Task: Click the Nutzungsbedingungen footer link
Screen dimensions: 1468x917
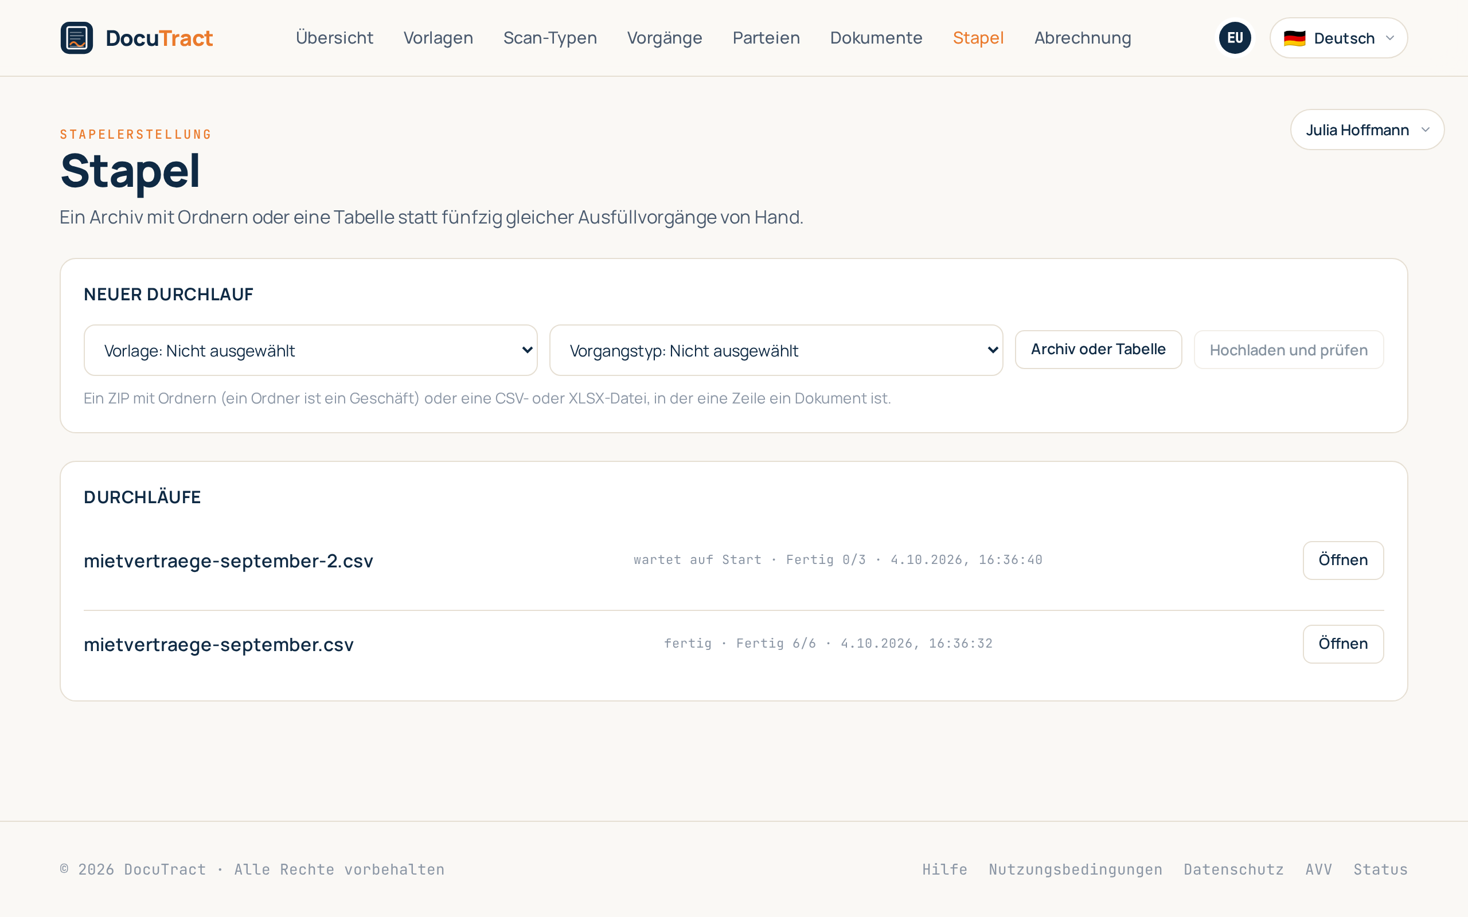Action: (1076, 869)
